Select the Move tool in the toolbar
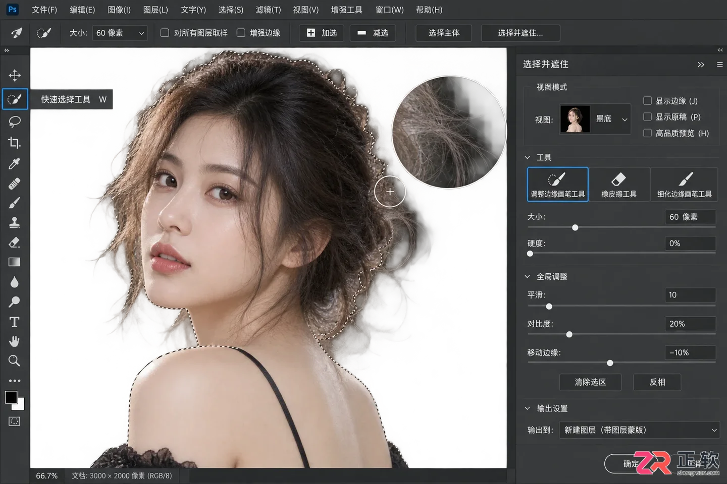The image size is (727, 484). point(15,76)
